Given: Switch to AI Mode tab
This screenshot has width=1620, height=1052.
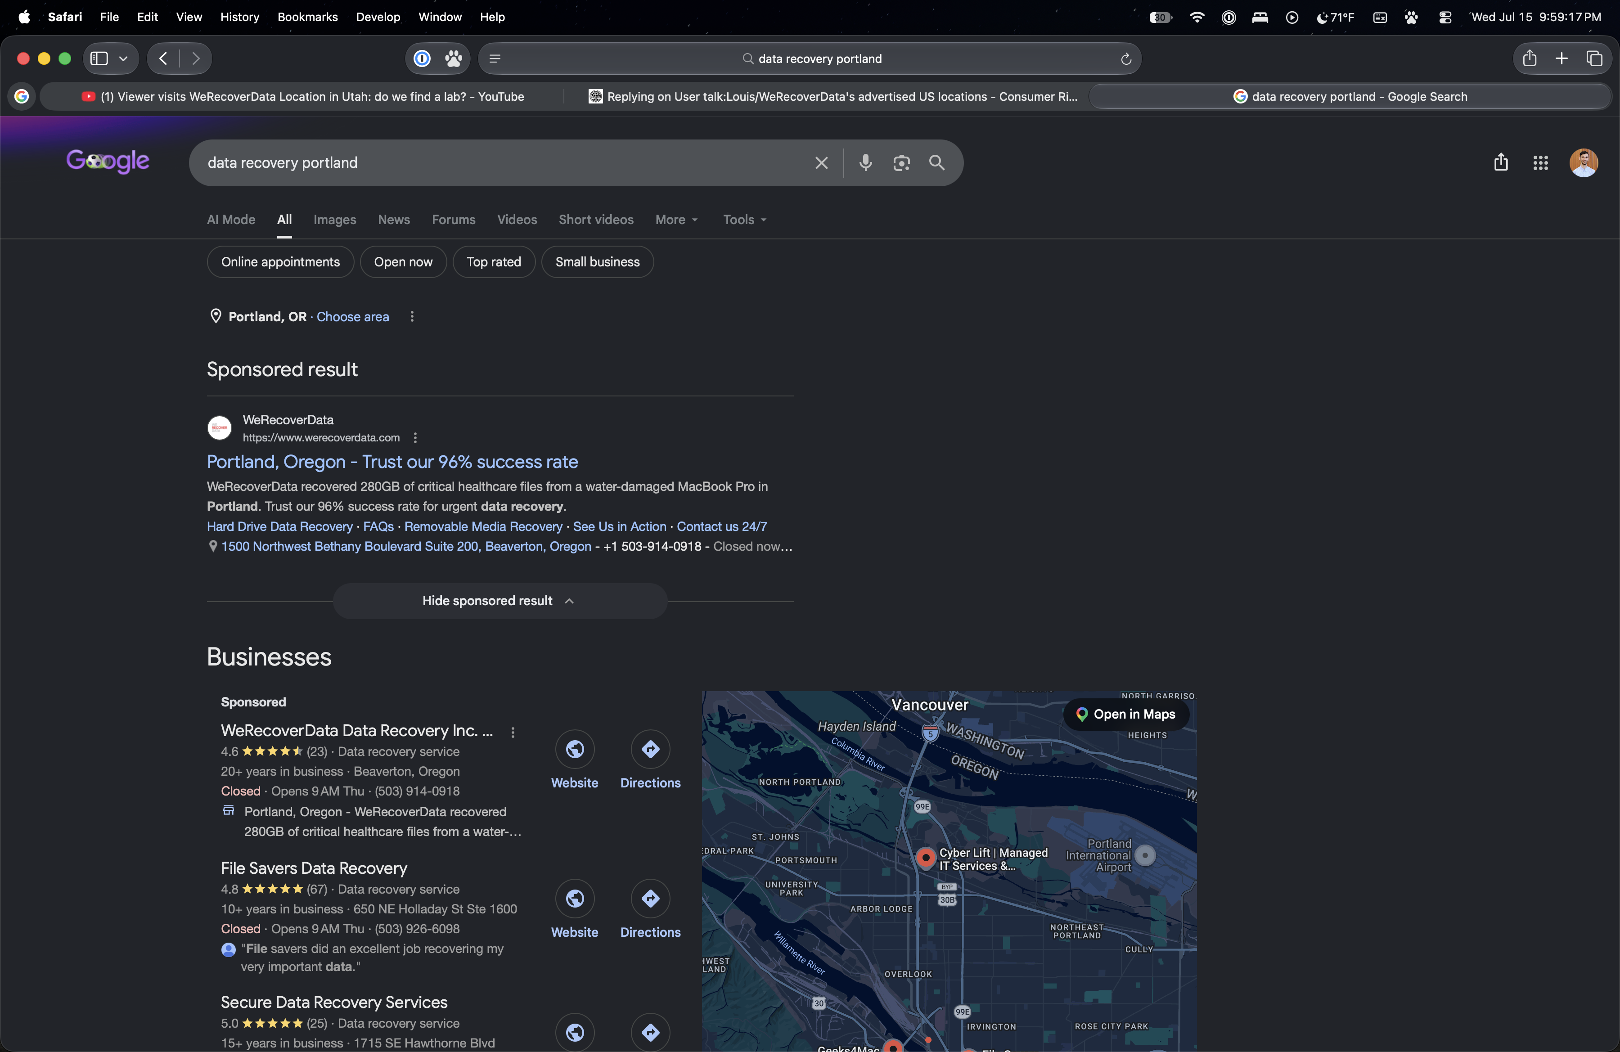Looking at the screenshot, I should click(x=231, y=220).
